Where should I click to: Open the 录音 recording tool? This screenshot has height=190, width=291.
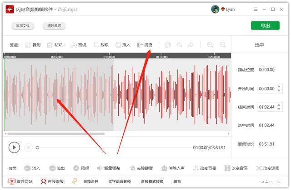click(177, 181)
